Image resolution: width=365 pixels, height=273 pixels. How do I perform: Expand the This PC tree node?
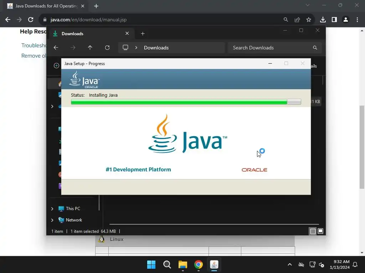[x=52, y=209]
